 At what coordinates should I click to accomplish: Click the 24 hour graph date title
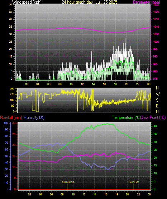(x=90, y=2)
